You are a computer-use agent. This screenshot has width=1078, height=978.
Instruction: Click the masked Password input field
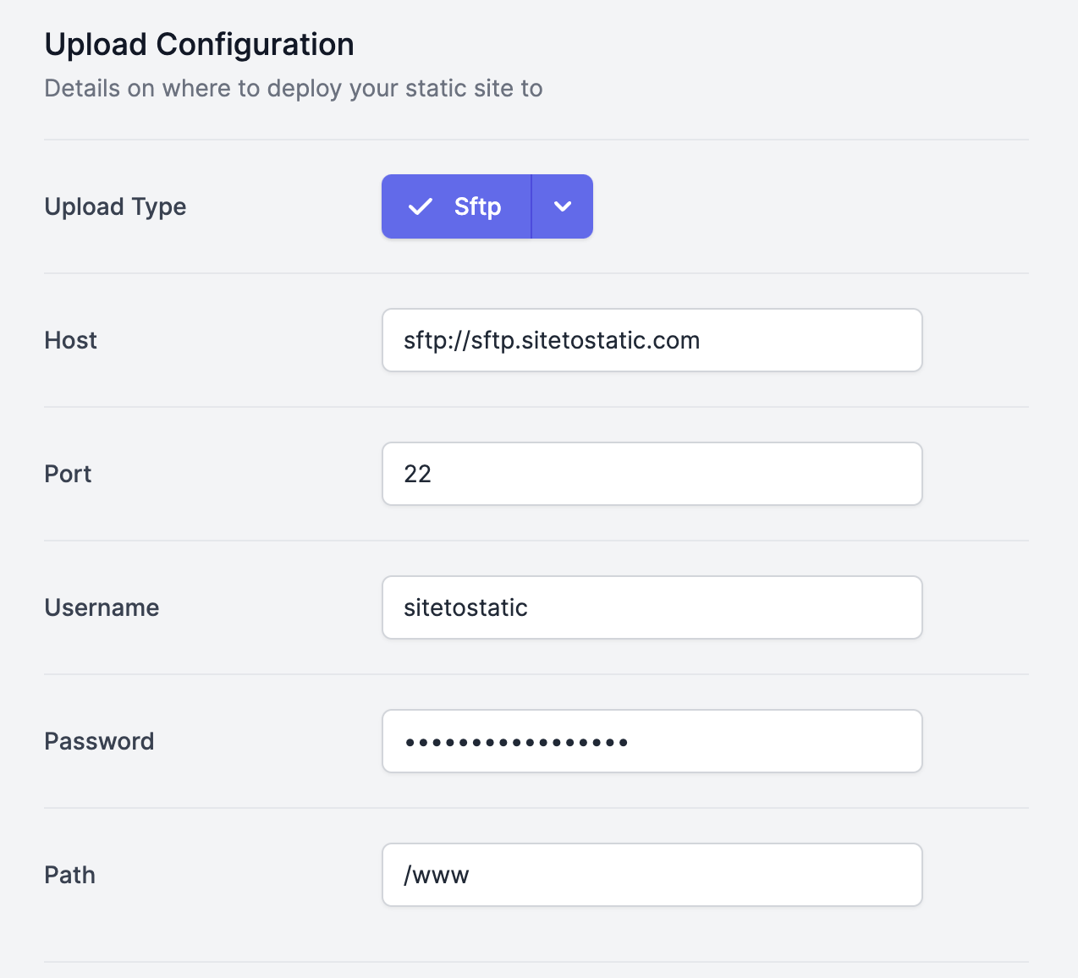pyautogui.click(x=652, y=741)
